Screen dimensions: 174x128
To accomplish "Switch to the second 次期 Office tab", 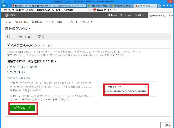I will [122, 6].
